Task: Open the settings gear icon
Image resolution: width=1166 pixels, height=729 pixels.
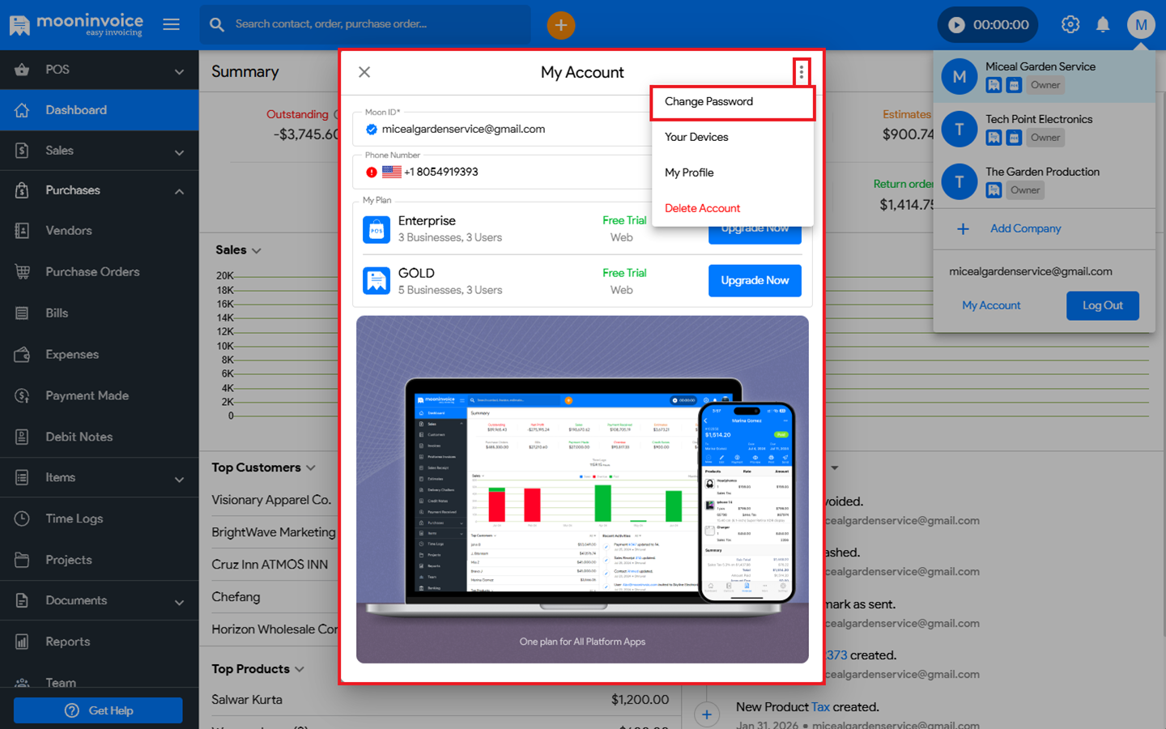Action: point(1070,25)
